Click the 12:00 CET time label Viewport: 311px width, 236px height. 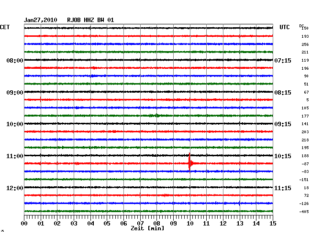point(15,188)
